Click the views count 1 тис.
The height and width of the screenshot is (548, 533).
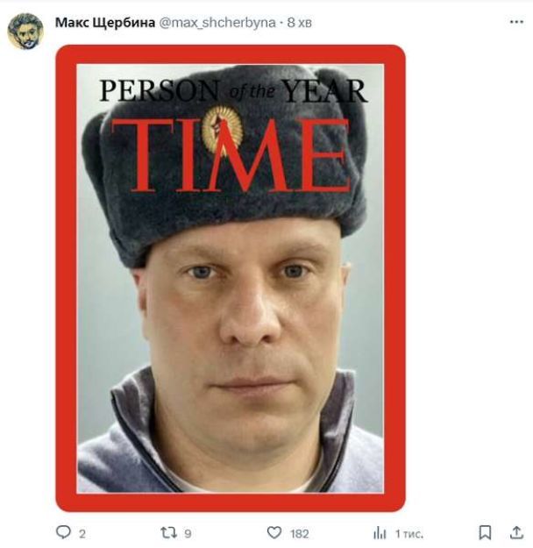pyautogui.click(x=409, y=534)
